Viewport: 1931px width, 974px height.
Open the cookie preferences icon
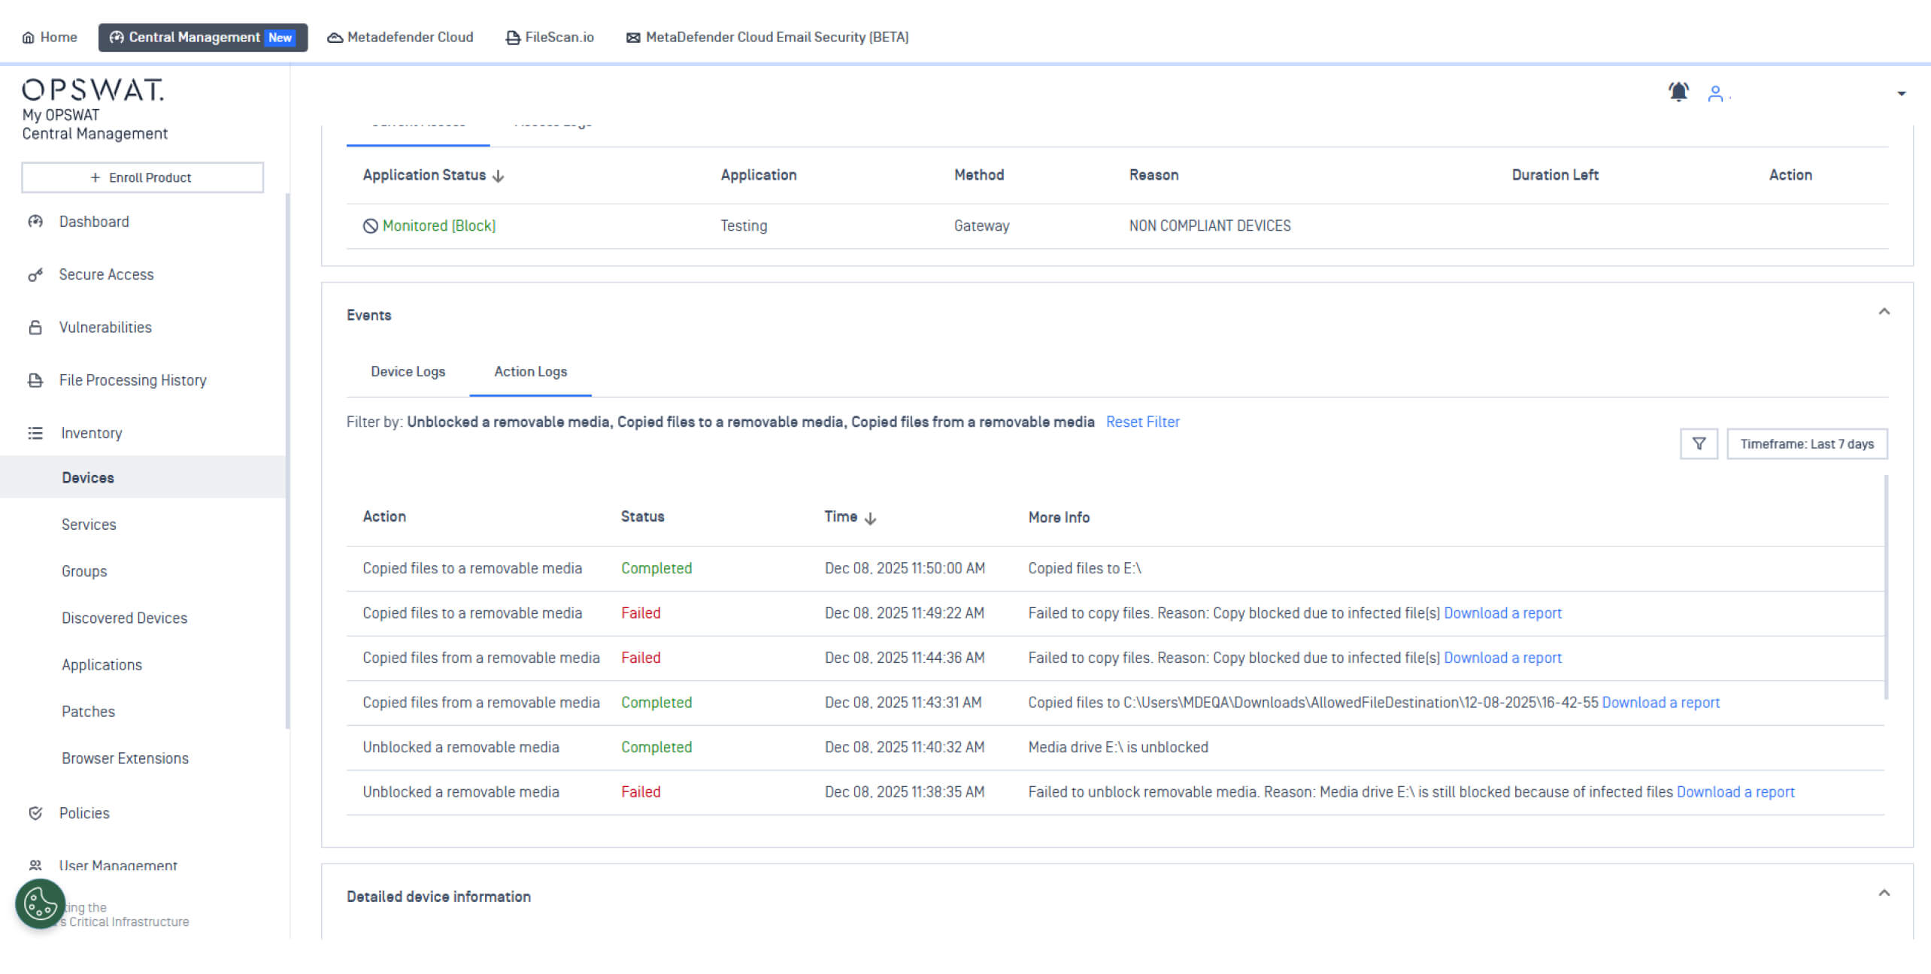tap(41, 903)
